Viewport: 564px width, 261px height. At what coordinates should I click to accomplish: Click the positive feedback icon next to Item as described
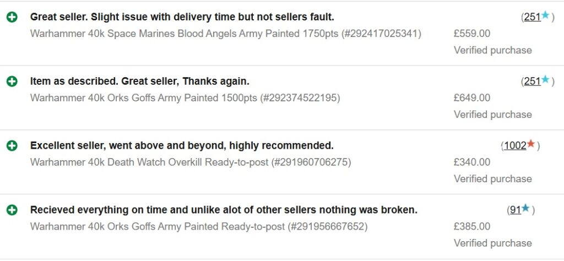tap(12, 81)
